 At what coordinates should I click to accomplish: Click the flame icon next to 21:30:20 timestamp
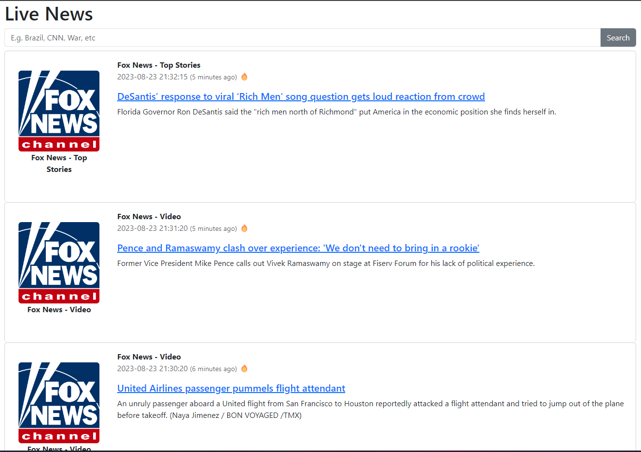pos(244,369)
